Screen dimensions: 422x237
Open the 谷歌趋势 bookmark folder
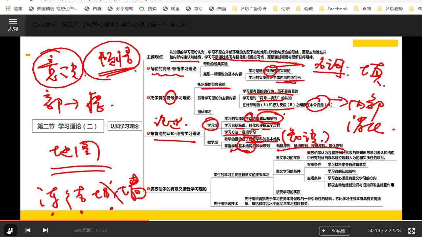(390, 9)
